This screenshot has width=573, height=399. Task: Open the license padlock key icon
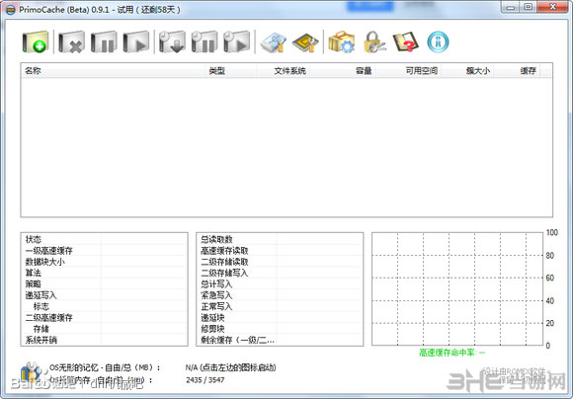373,42
